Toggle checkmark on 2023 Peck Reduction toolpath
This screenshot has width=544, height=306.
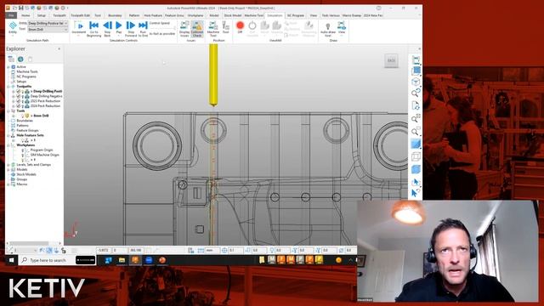(19, 101)
